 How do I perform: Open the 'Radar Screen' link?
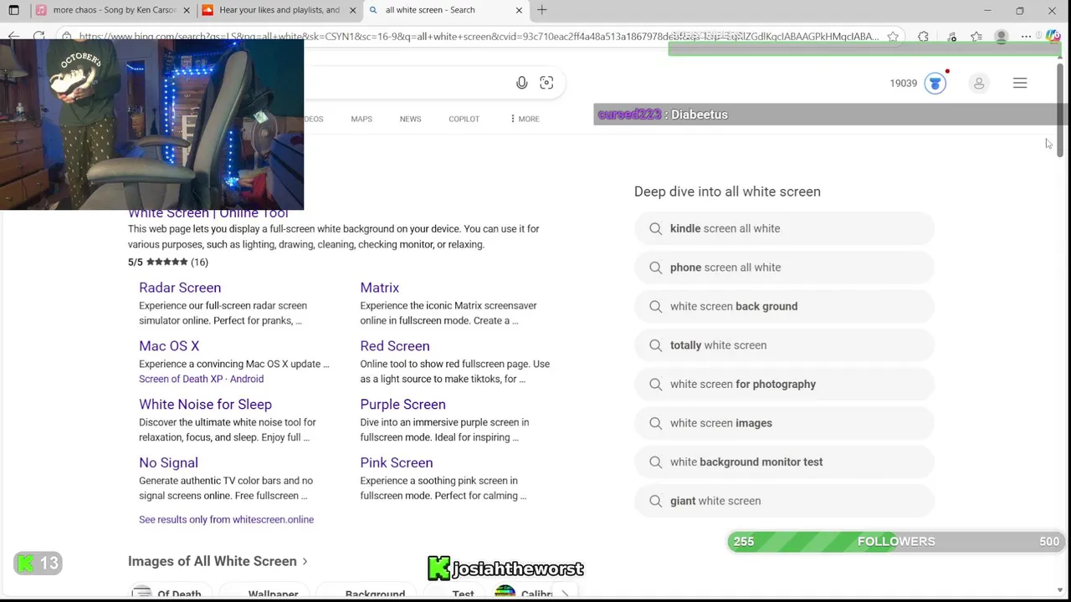[x=180, y=288]
